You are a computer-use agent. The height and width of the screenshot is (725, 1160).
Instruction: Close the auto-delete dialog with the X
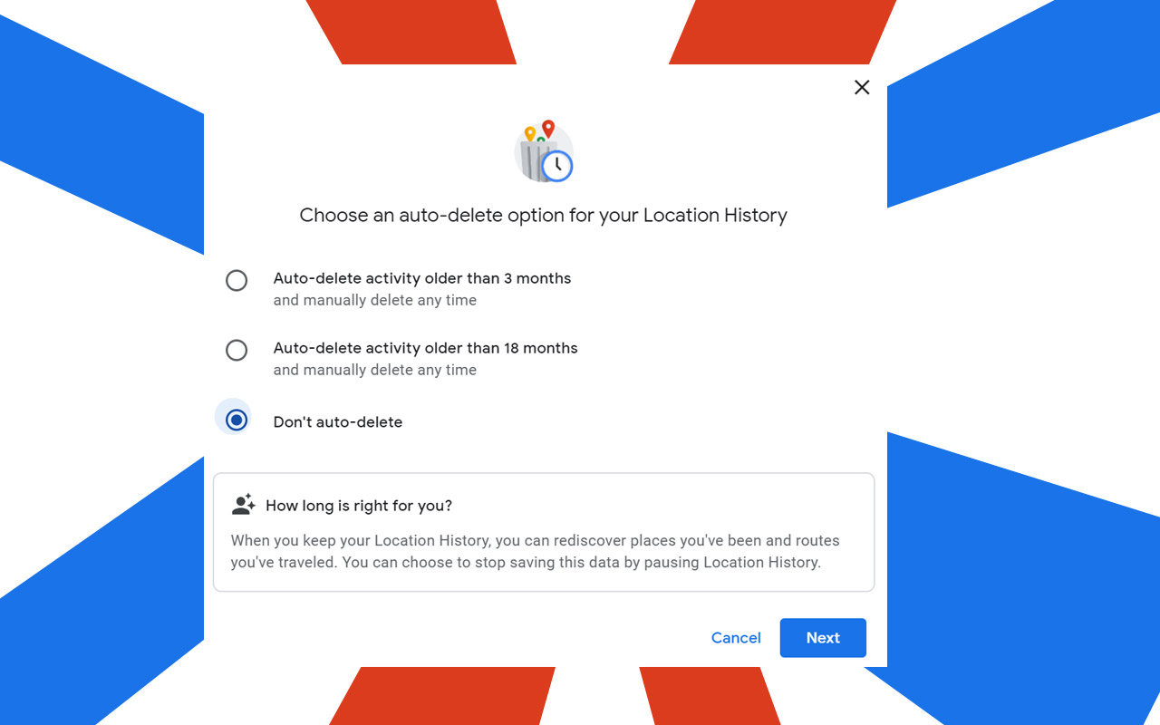tap(862, 87)
